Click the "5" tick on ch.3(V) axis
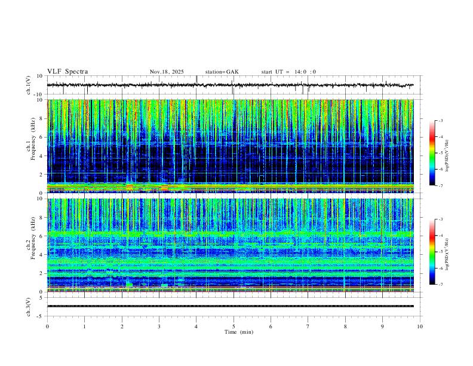 [x=41, y=297]
